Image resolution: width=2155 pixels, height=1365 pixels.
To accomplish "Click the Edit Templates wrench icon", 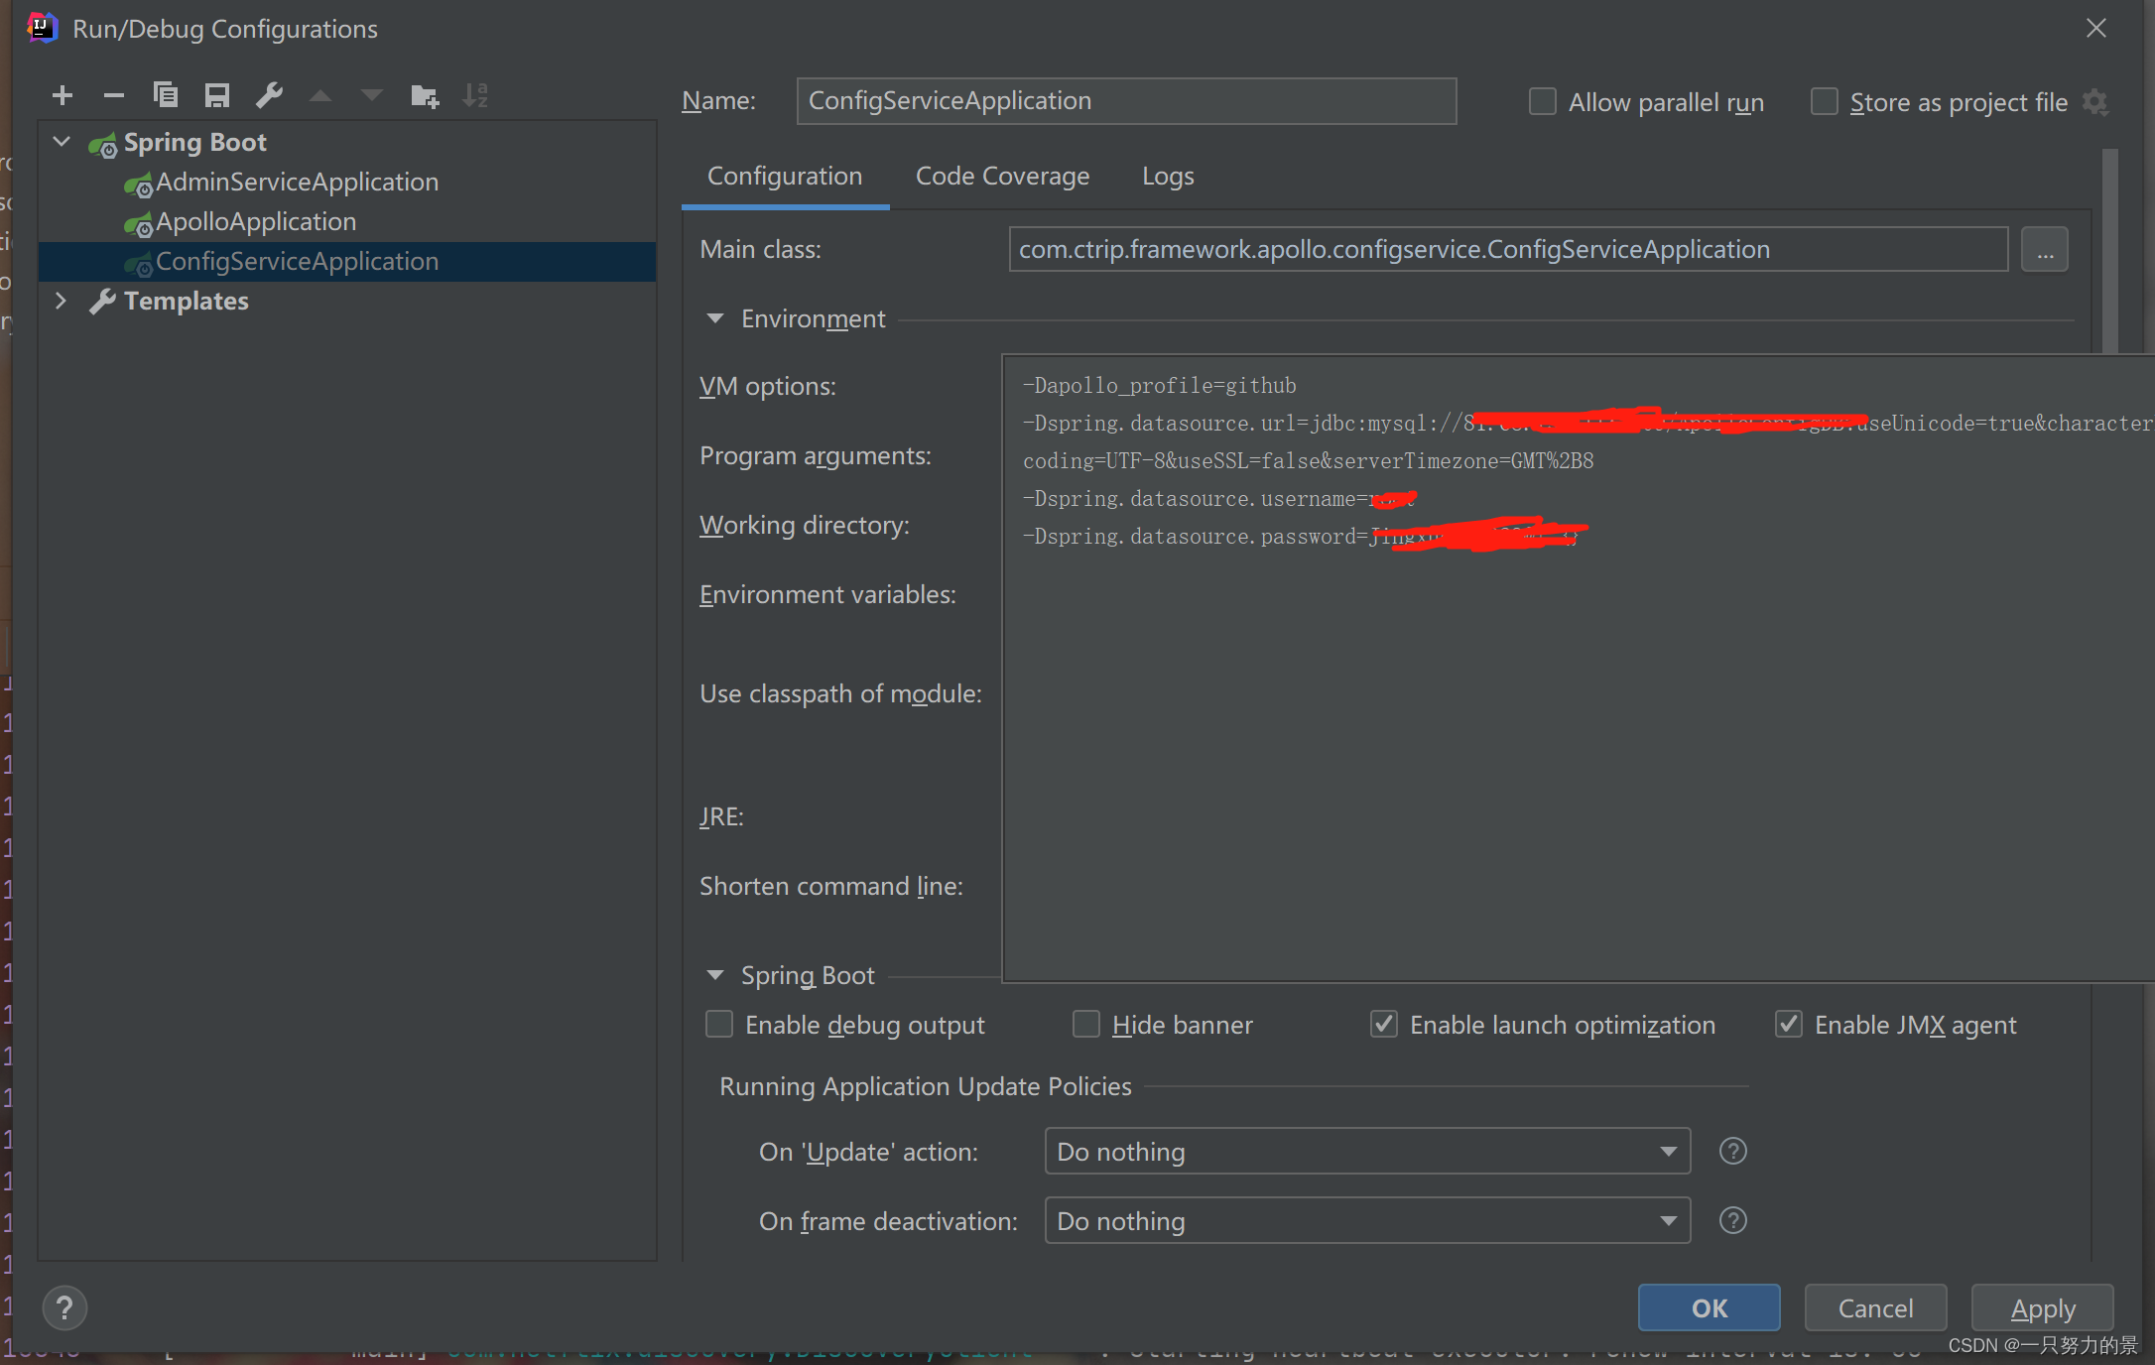I will [x=269, y=95].
